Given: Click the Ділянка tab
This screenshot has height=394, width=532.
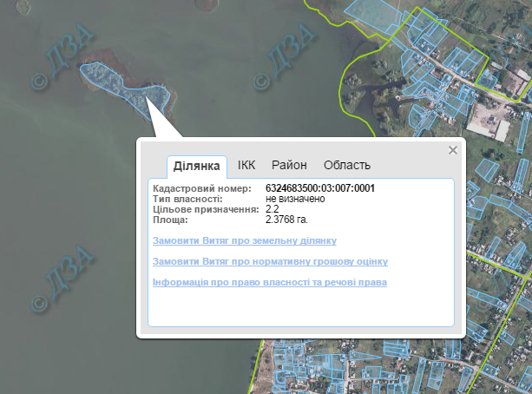Looking at the screenshot, I should 196,166.
